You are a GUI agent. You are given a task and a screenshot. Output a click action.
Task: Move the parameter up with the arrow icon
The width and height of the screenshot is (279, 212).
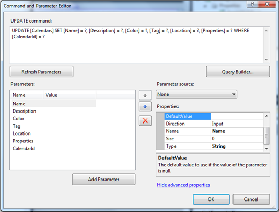coord(145,95)
